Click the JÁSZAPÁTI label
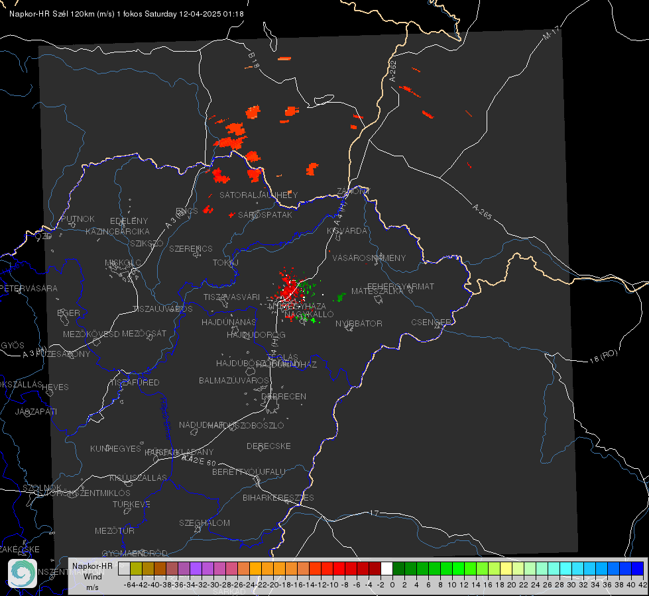 tap(36, 411)
